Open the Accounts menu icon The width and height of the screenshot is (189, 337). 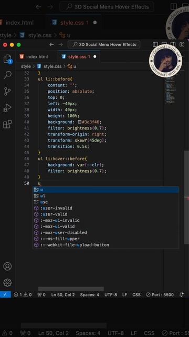click(7, 266)
